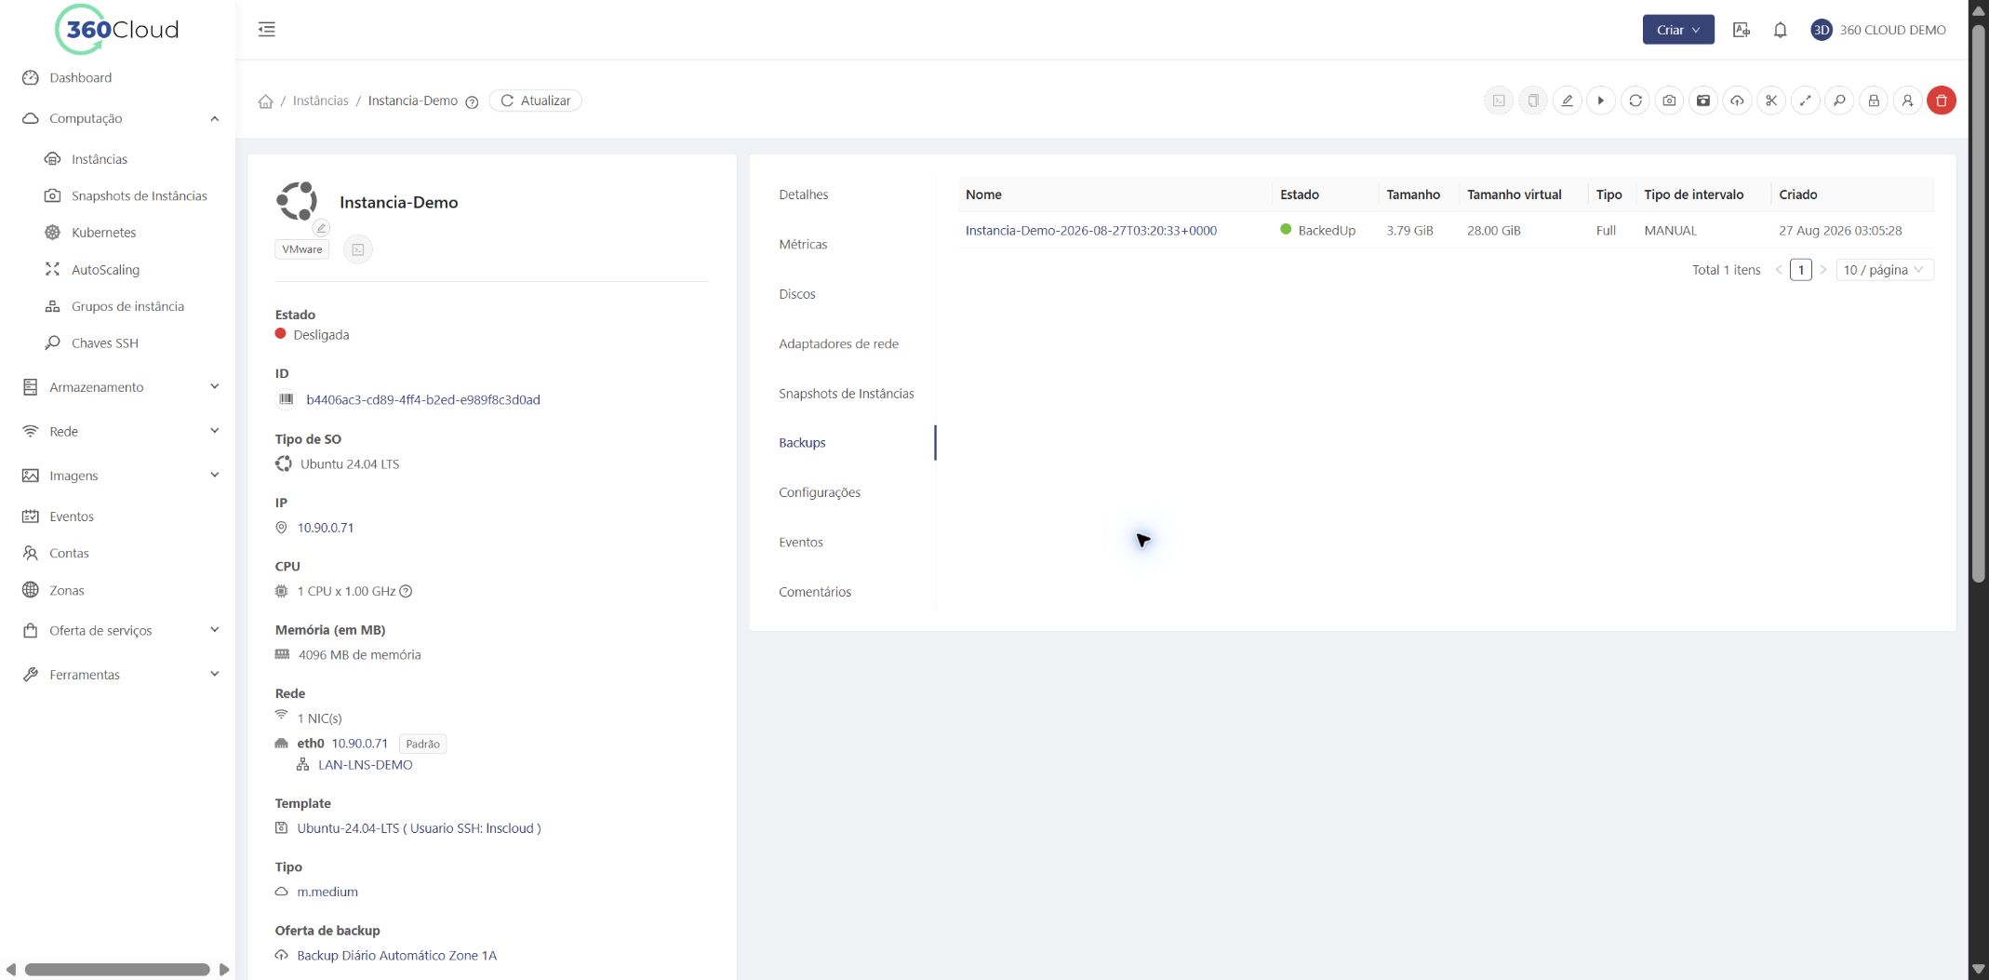This screenshot has height=980, width=1989.
Task: Click the translate language icon in header
Action: tap(1742, 30)
